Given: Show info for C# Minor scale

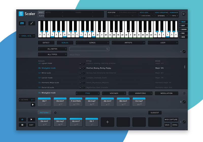Looking at the screenshot, I should click(x=83, y=73).
